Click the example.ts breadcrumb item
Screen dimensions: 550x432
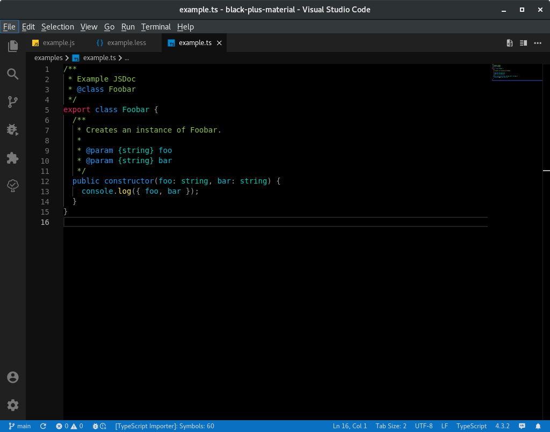(99, 58)
